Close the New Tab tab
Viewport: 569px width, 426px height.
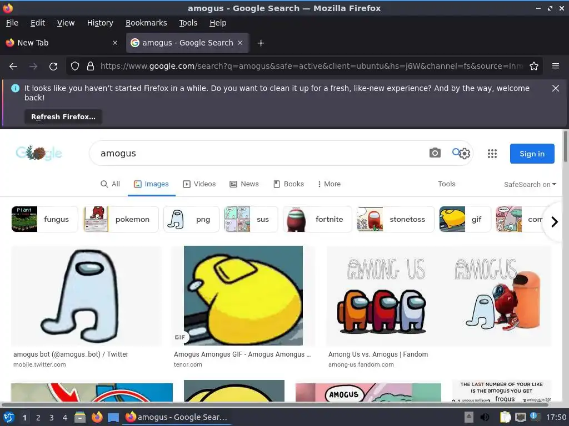[115, 43]
